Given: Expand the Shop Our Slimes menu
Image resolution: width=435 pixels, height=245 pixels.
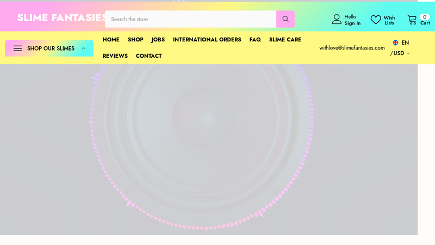Looking at the screenshot, I should pos(49,48).
